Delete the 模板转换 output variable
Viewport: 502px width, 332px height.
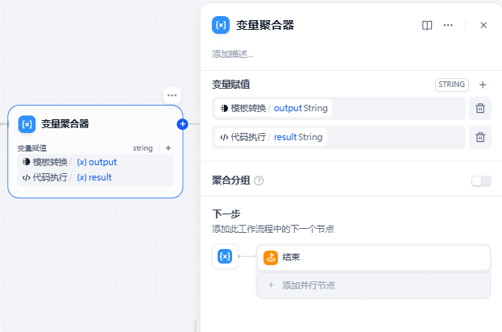[x=480, y=108]
